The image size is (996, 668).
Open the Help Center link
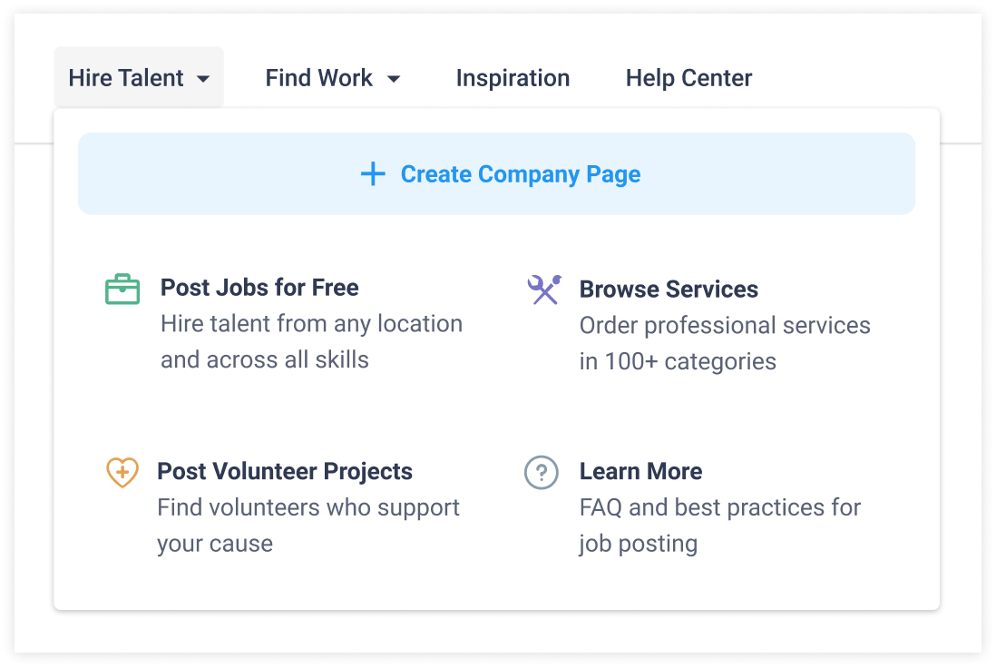point(688,77)
